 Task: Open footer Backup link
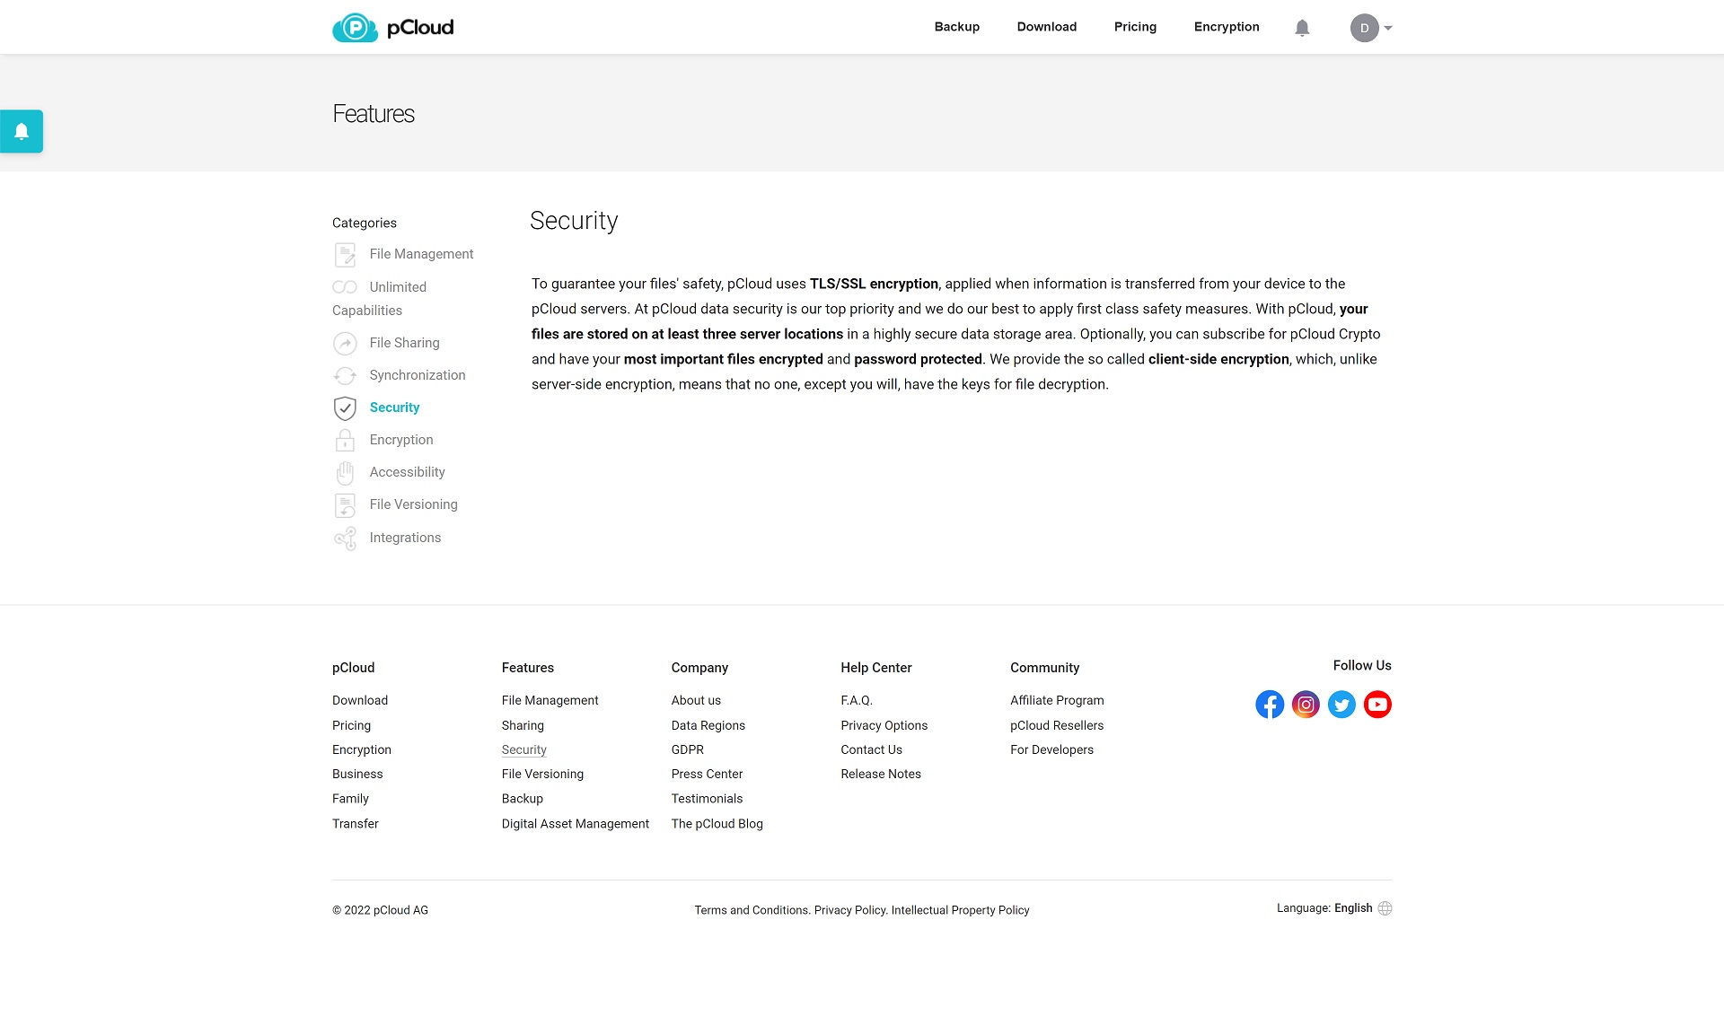tap(522, 799)
